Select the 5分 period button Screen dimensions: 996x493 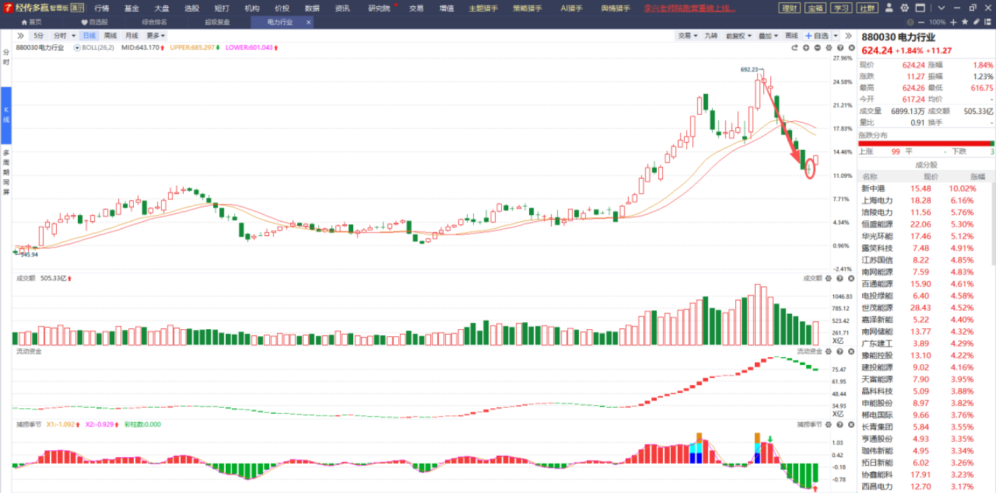38,36
